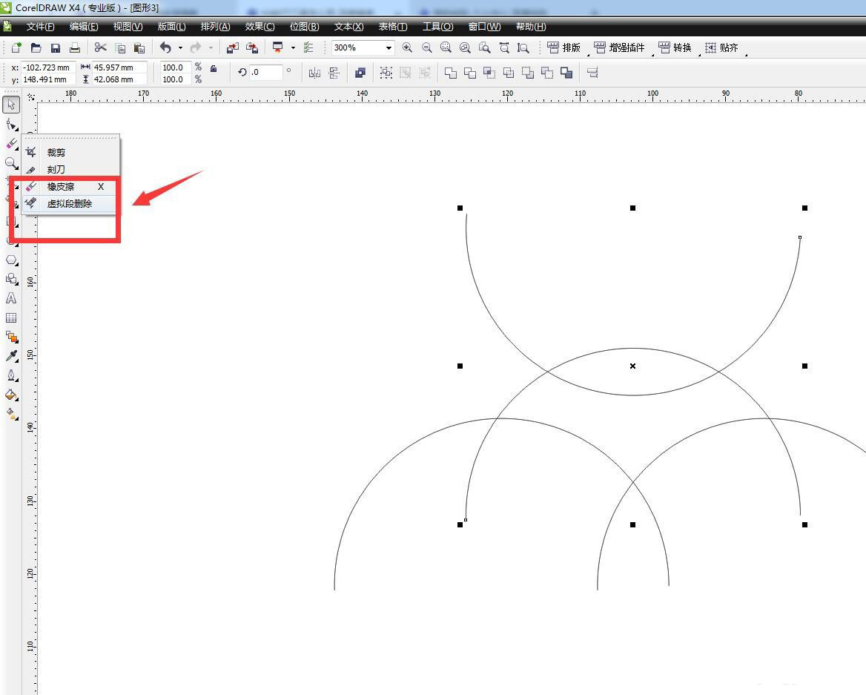The image size is (866, 695).
Task: Select the Table tool in toolbox
Action: [x=11, y=317]
